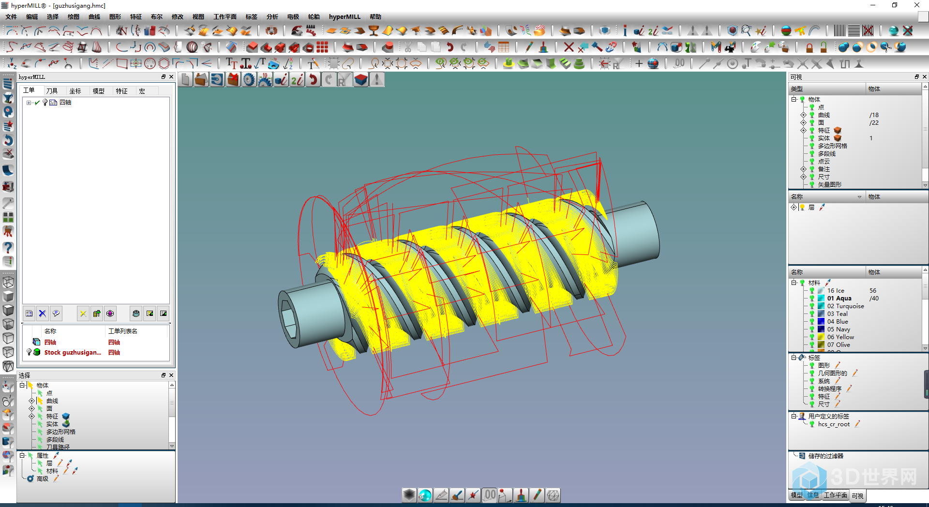Click the plus cross icon in third toolbar

tap(639, 63)
